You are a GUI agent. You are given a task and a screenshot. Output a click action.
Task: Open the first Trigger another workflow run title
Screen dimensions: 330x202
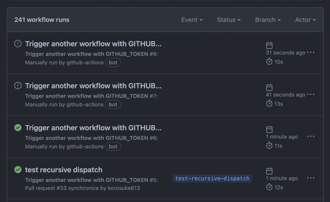click(93, 44)
